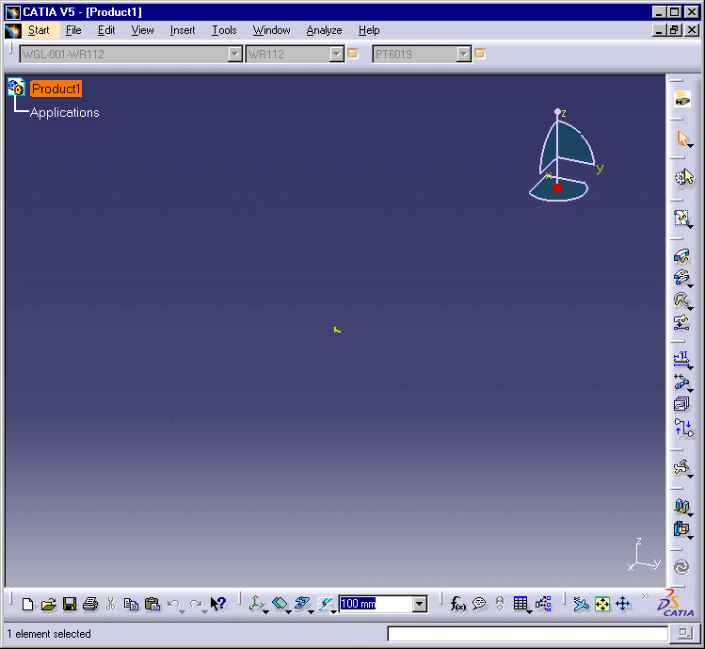Click the Paste clipboard icon
The height and width of the screenshot is (649, 705).
point(152,604)
